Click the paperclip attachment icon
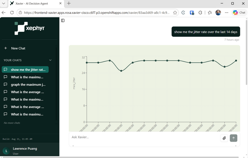This screenshot has height=158, width=248. coord(224,138)
